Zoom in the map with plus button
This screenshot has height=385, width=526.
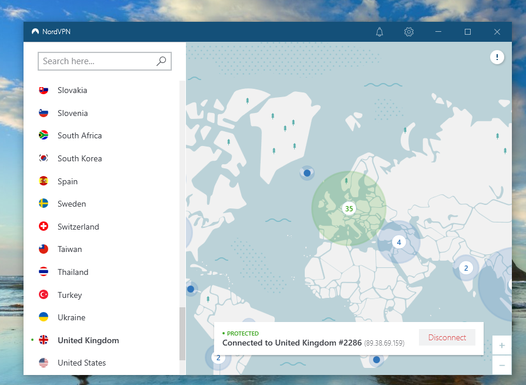(x=502, y=346)
